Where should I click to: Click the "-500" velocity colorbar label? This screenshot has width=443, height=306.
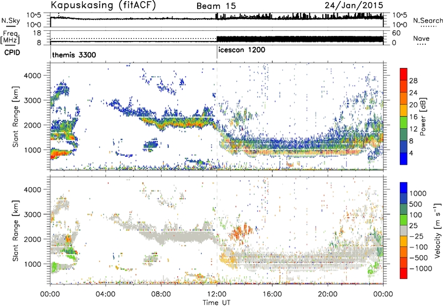[x=418, y=257]
